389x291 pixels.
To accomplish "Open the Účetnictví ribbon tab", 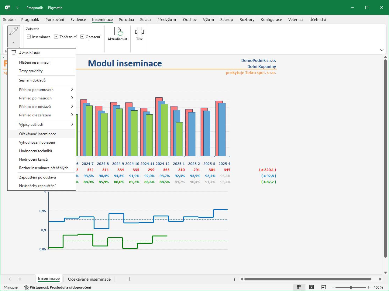I will click(x=318, y=19).
